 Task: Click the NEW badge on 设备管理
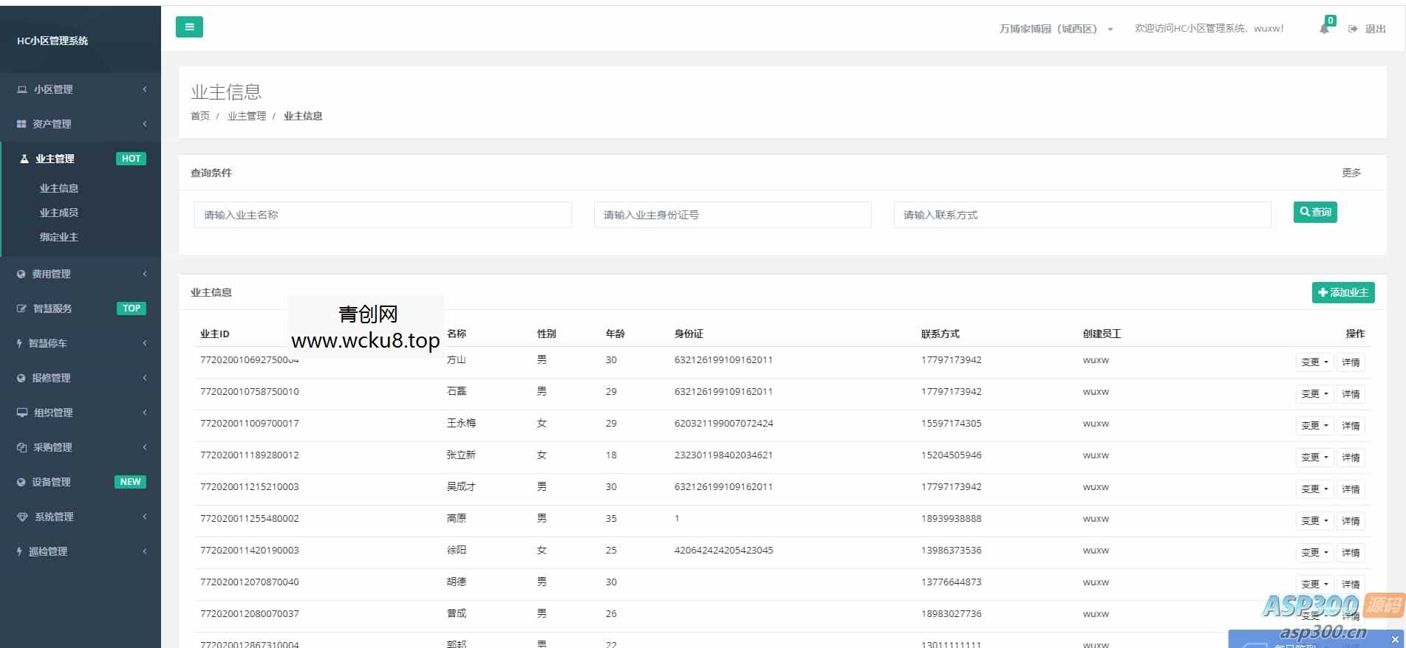pos(131,482)
